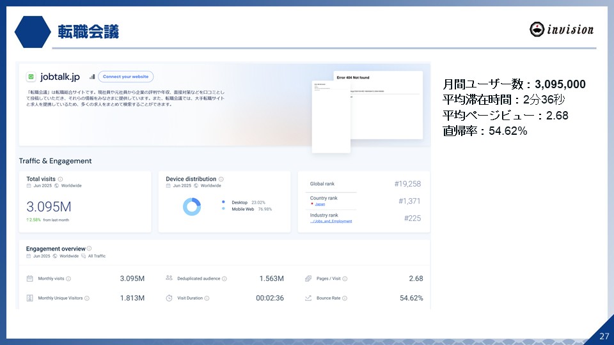Click the bar chart icon beside jobtalk.jp
Viewport: 614px width, 345px height.
click(x=92, y=77)
